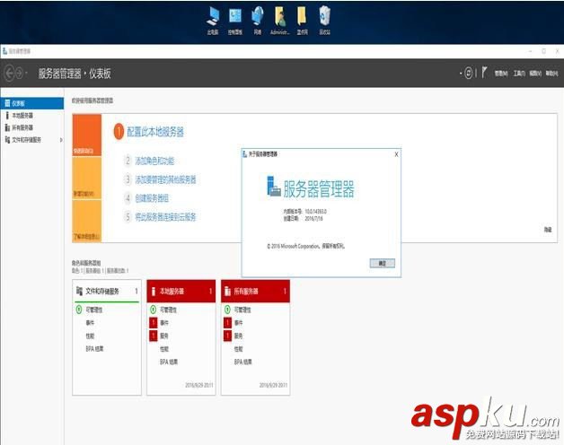Hide the welcome panel with the 隐藏 link
Image resolution: width=564 pixels, height=445 pixels.
click(x=548, y=230)
